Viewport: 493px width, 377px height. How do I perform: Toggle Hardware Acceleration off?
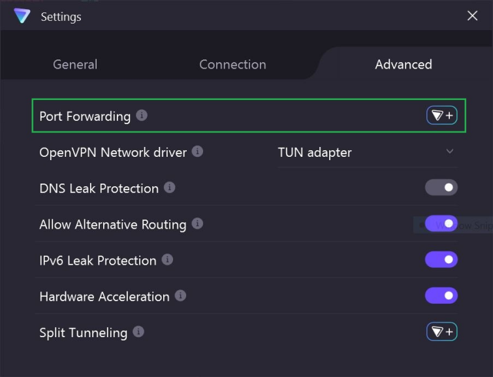441,296
